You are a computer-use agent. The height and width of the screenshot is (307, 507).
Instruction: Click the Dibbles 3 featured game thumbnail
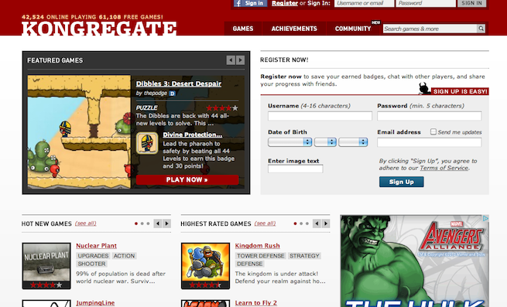click(79, 132)
